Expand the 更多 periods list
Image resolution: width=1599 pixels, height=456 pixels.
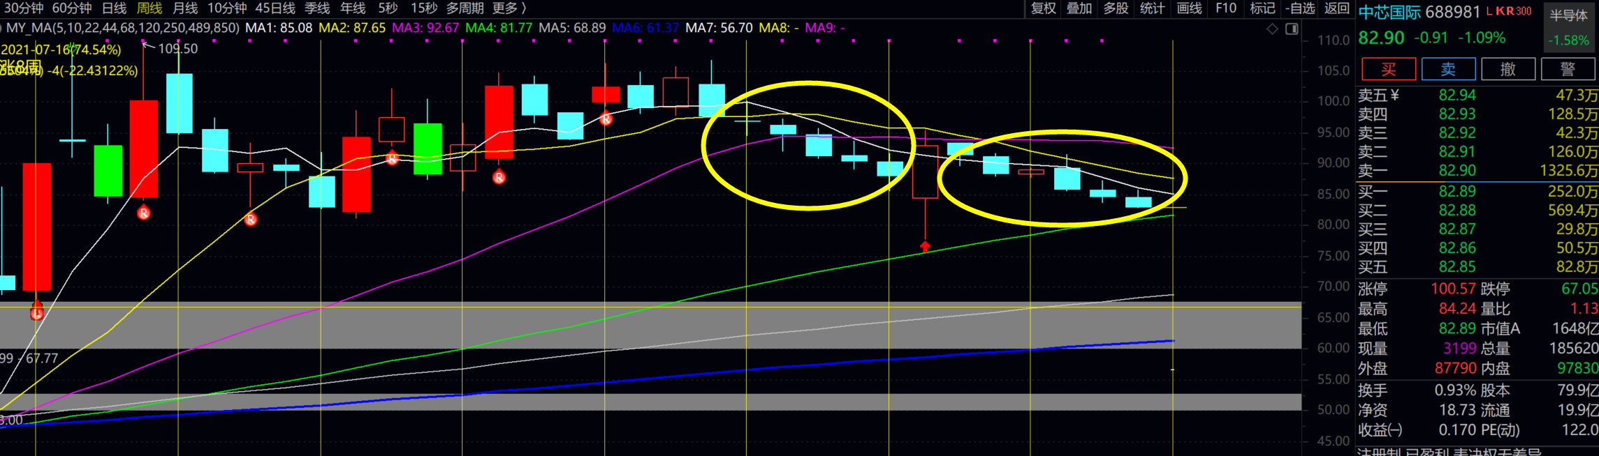click(x=509, y=8)
